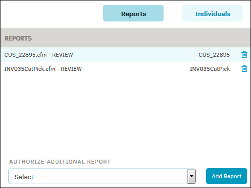The width and height of the screenshot is (251, 188).
Task: Switch to the Individuals tab
Action: [x=212, y=13]
